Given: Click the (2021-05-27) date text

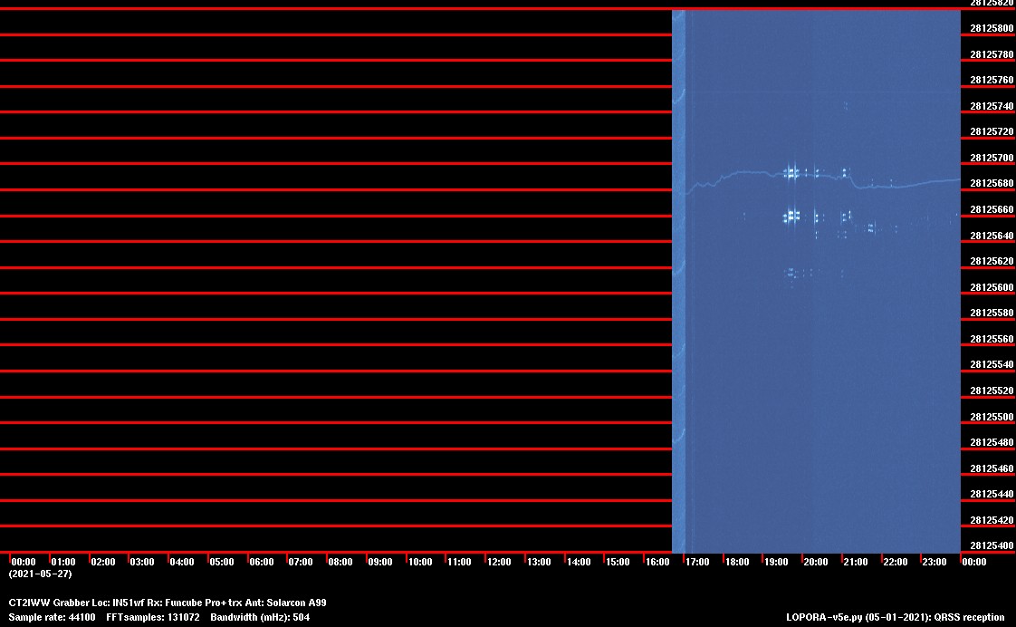Looking at the screenshot, I should (x=40, y=574).
